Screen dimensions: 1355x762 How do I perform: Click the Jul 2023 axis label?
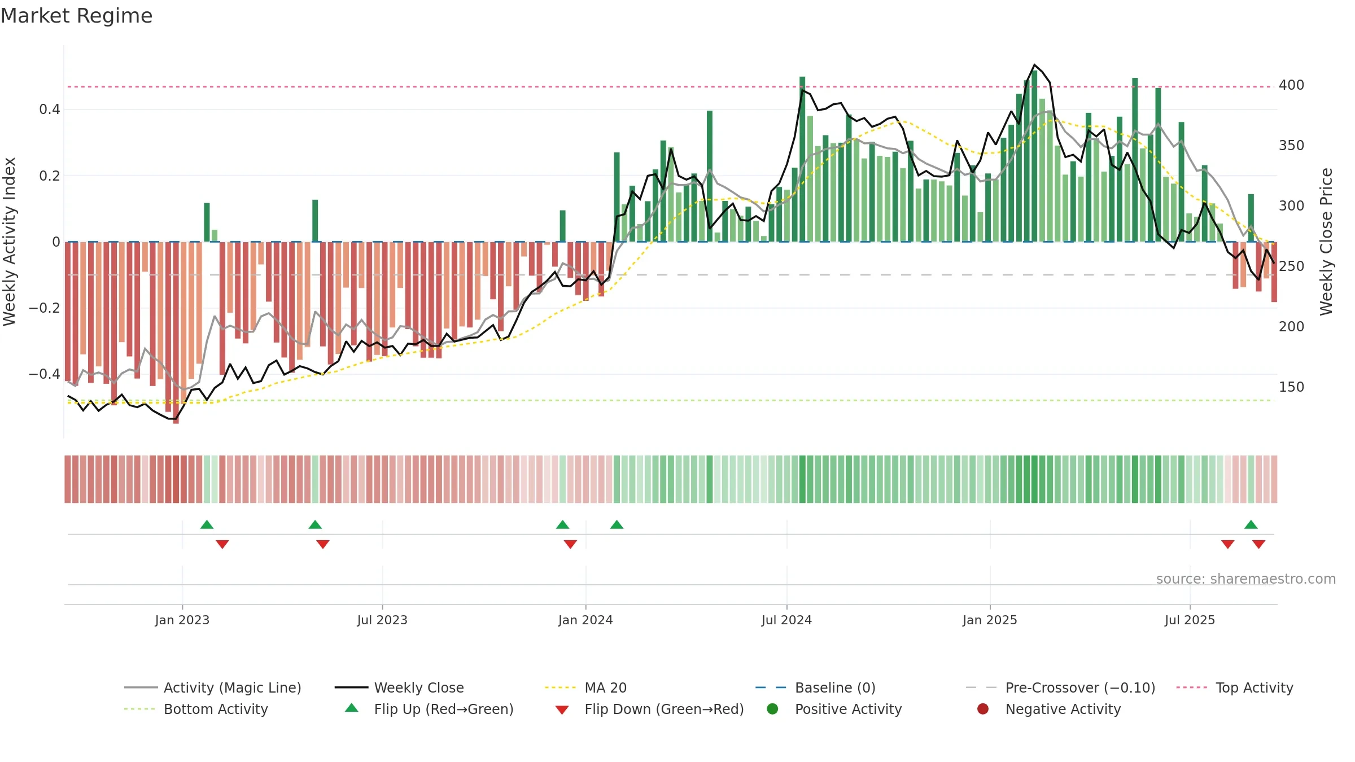(382, 620)
